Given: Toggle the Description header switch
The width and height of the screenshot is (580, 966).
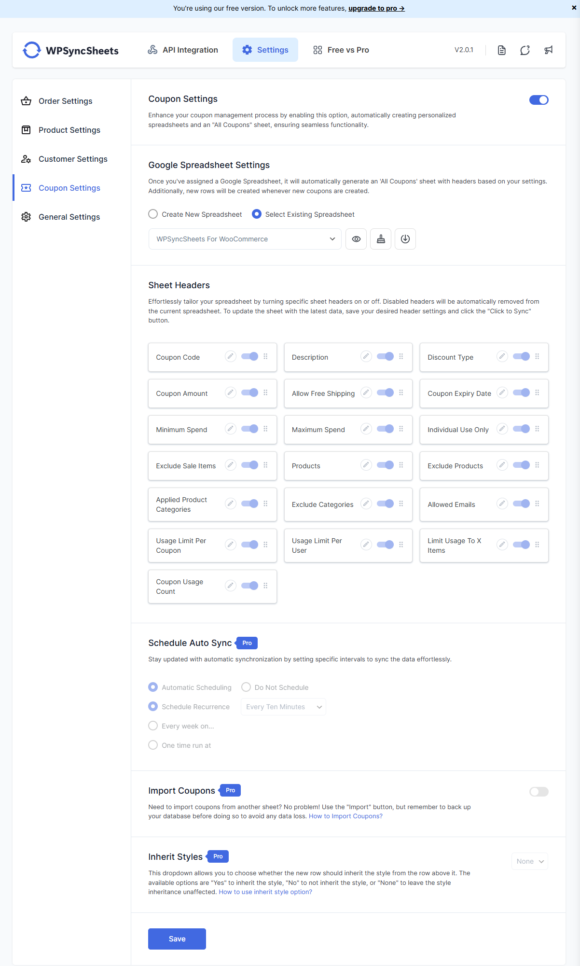Looking at the screenshot, I should click(x=386, y=356).
